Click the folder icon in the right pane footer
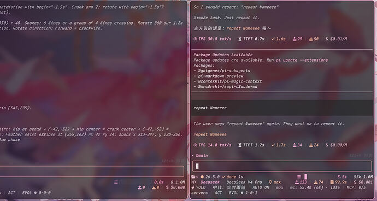Screen dimensions: 377x201 (193, 177)
